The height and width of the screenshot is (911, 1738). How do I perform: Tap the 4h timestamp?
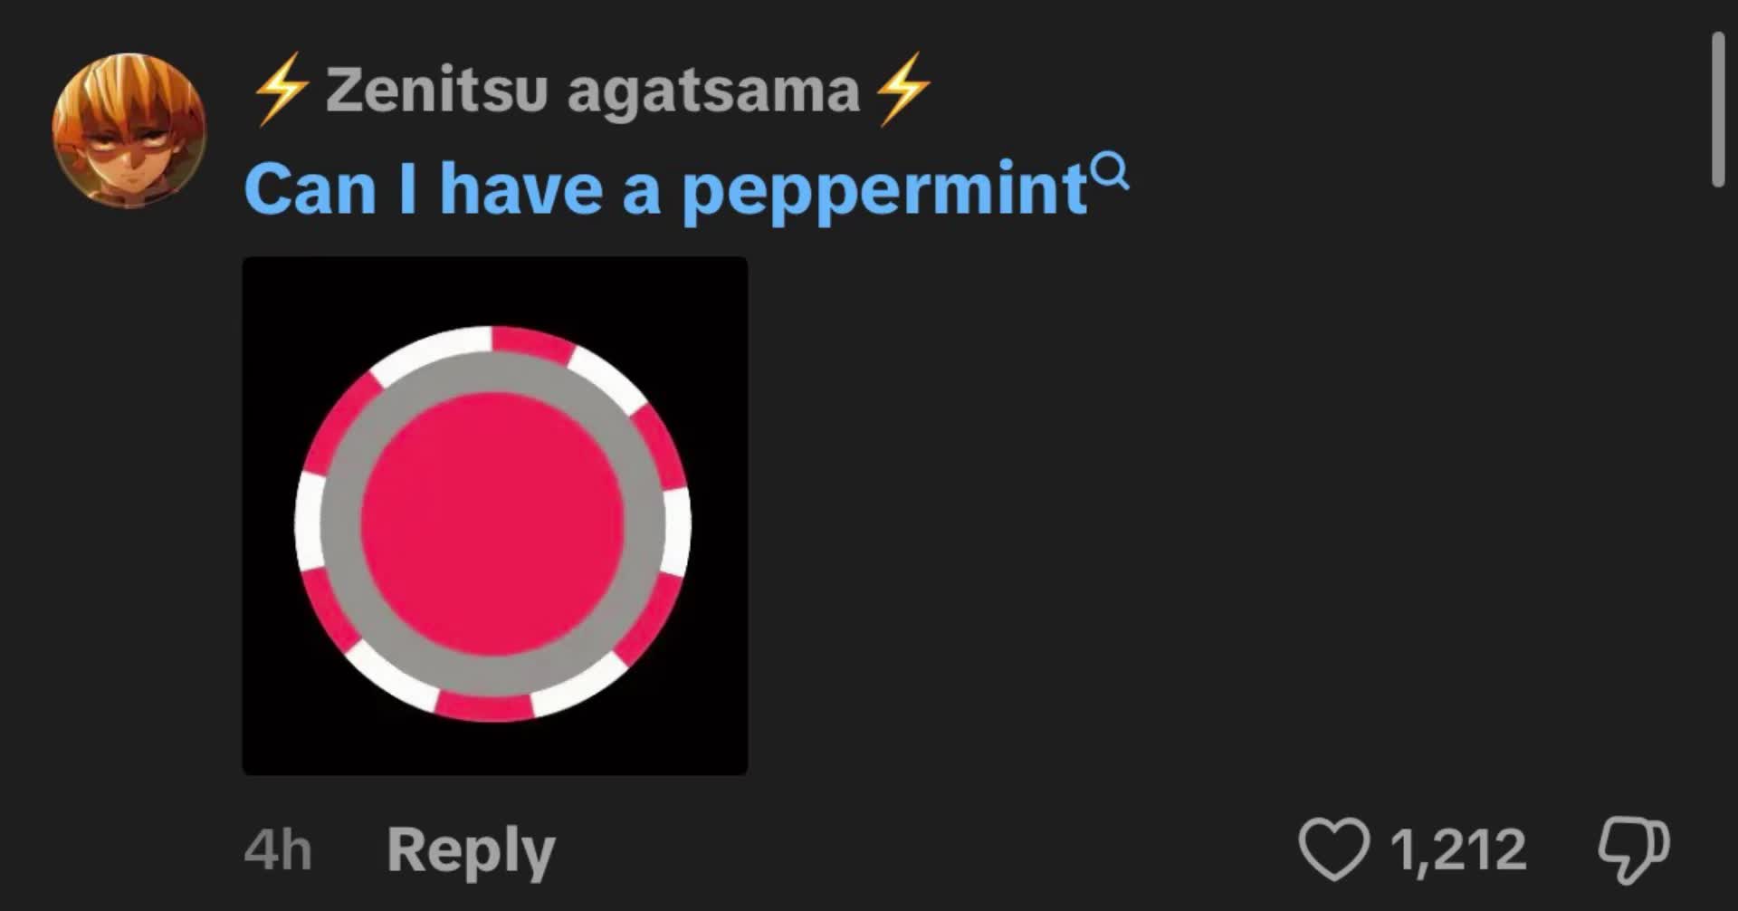(x=278, y=850)
